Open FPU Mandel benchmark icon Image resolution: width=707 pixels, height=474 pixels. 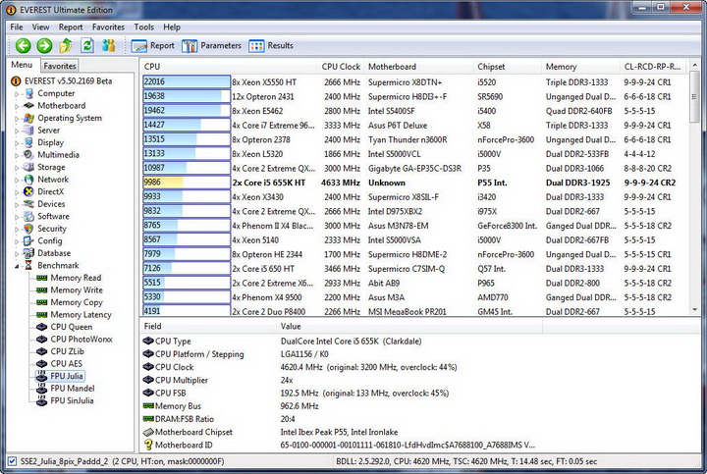tap(42, 388)
